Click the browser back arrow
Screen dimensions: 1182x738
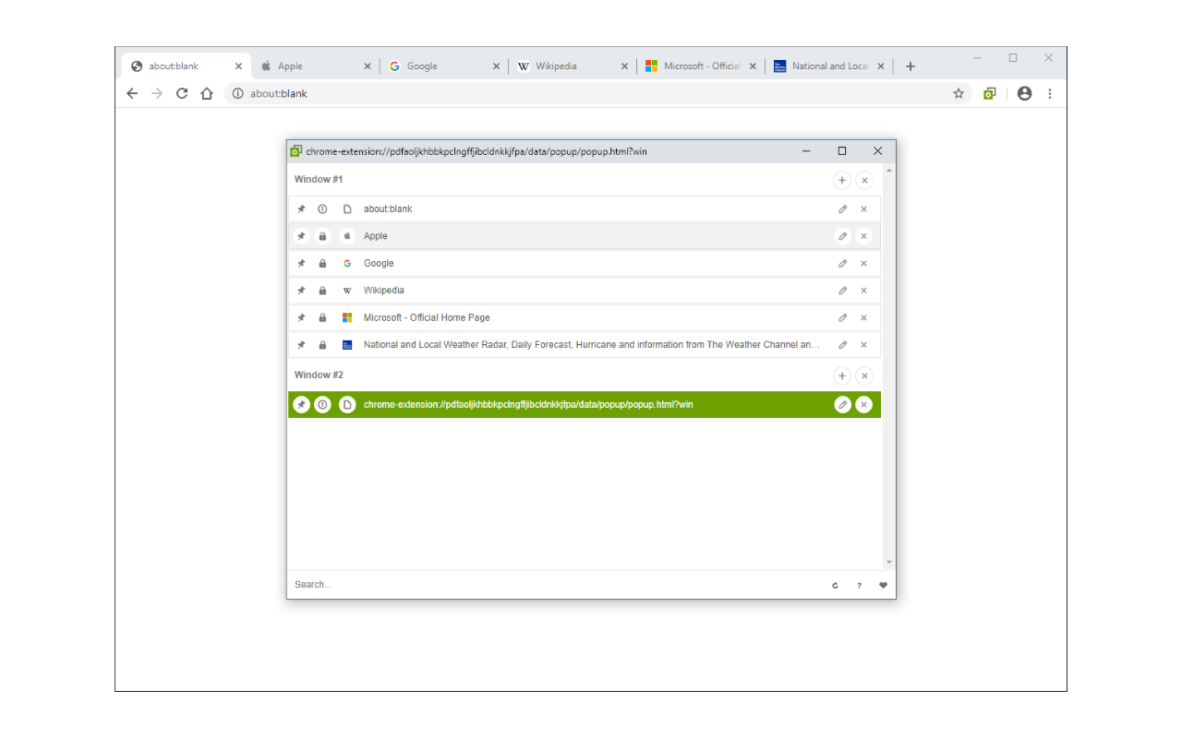click(x=132, y=93)
